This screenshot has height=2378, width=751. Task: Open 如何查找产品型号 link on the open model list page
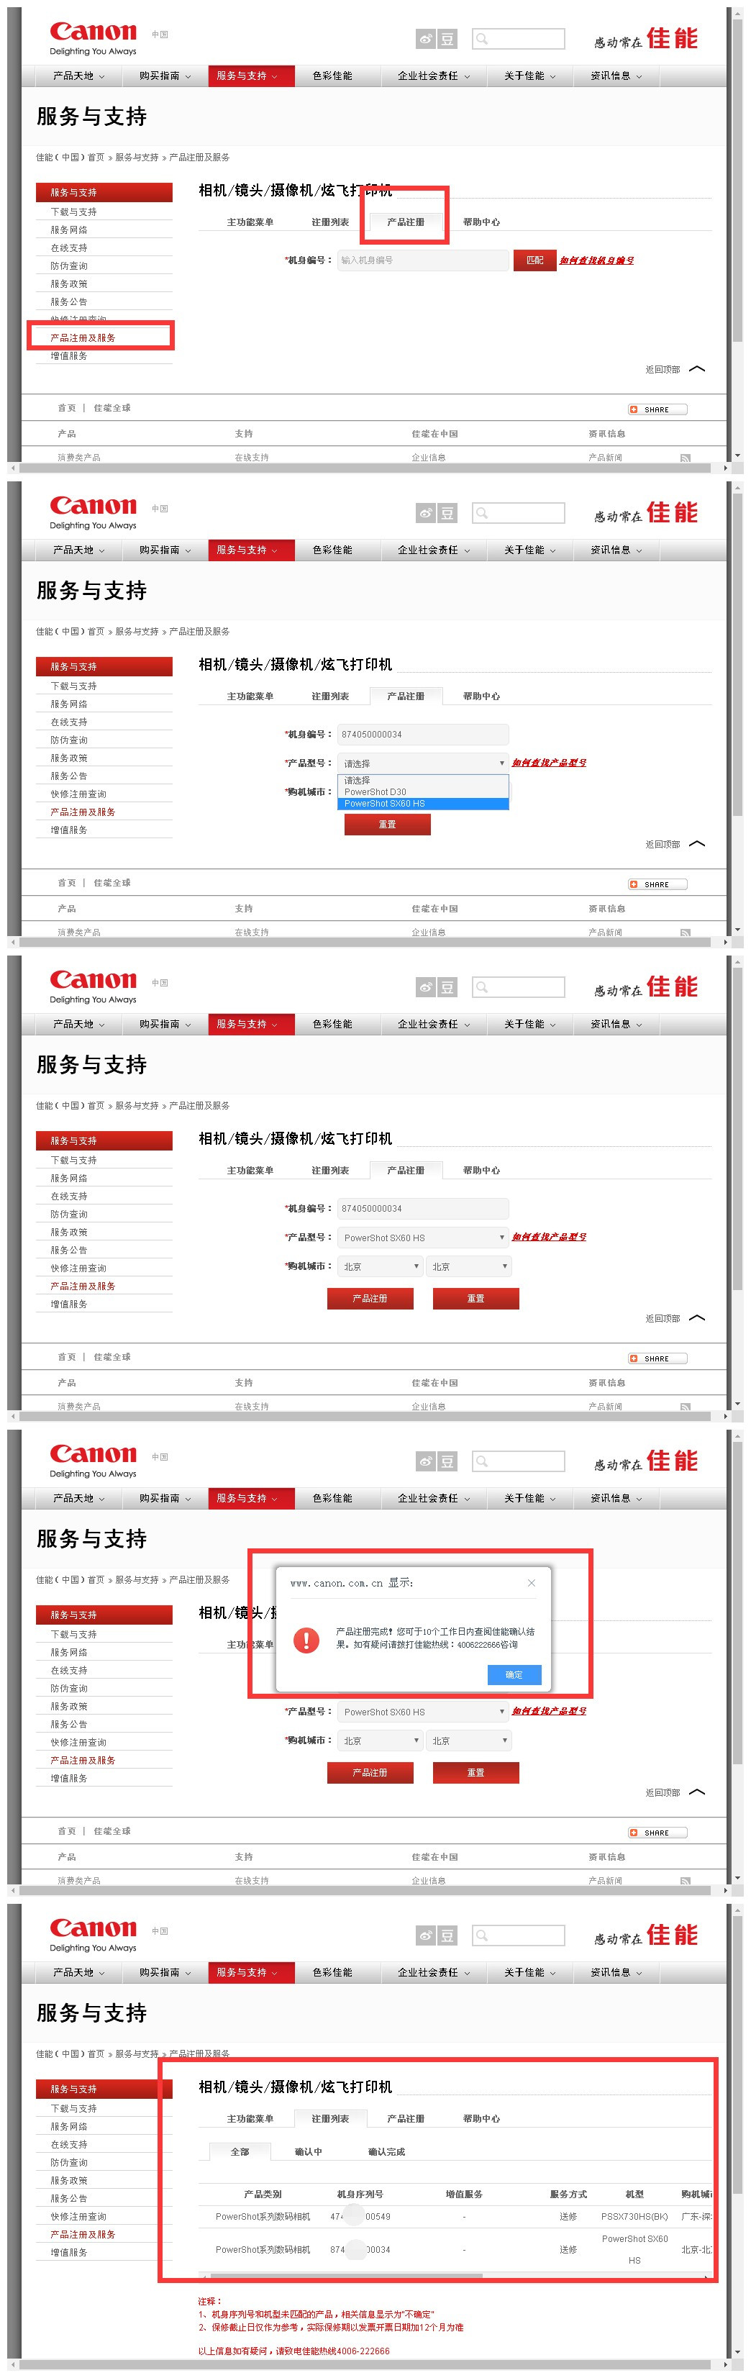[x=549, y=763]
